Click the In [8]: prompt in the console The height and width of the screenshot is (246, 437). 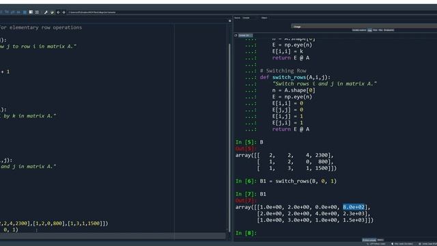(x=246, y=233)
